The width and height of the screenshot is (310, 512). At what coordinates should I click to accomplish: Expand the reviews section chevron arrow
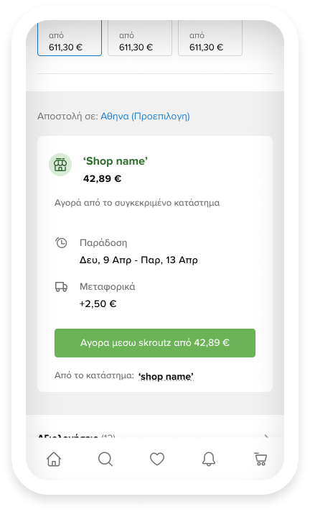pos(266,436)
